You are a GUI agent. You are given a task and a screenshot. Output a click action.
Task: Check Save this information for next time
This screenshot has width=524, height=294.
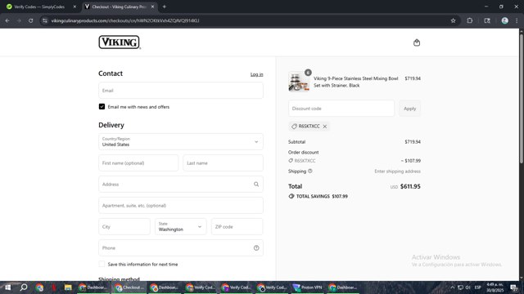(x=102, y=264)
